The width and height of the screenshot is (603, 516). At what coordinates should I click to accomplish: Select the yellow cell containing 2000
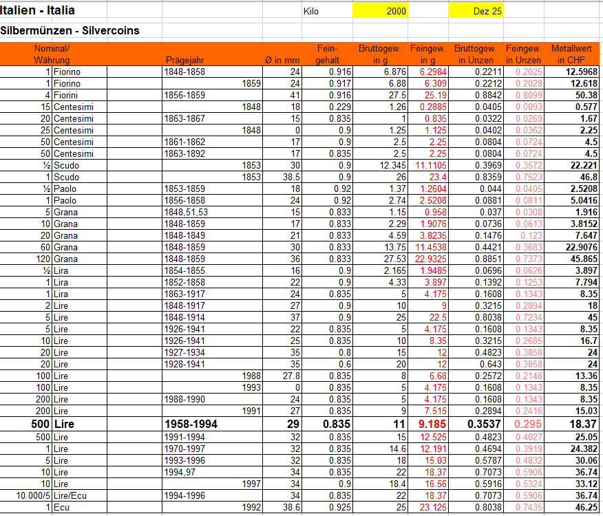point(380,11)
